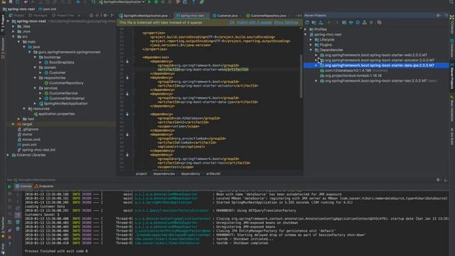The height and width of the screenshot is (256, 455).
Task: Open Maven Projects panel gear settings
Action: tap(438, 16)
